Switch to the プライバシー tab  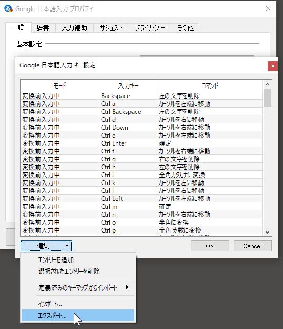click(150, 28)
